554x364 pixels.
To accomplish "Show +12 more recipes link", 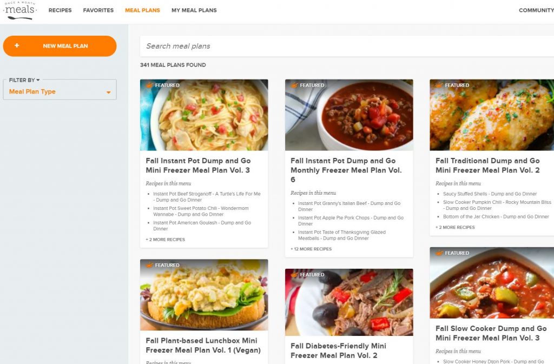I will pos(311,249).
